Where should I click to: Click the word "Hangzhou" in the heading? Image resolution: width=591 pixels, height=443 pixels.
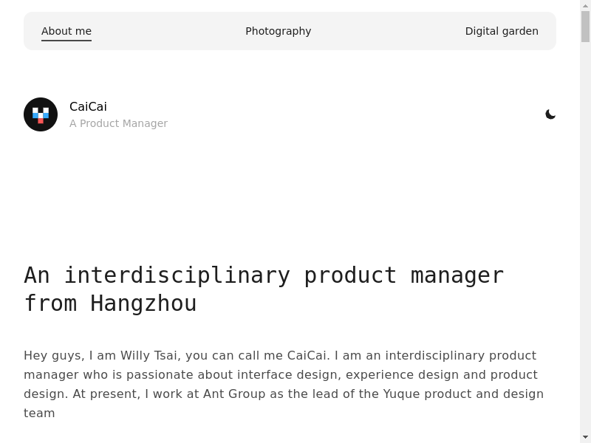click(143, 303)
